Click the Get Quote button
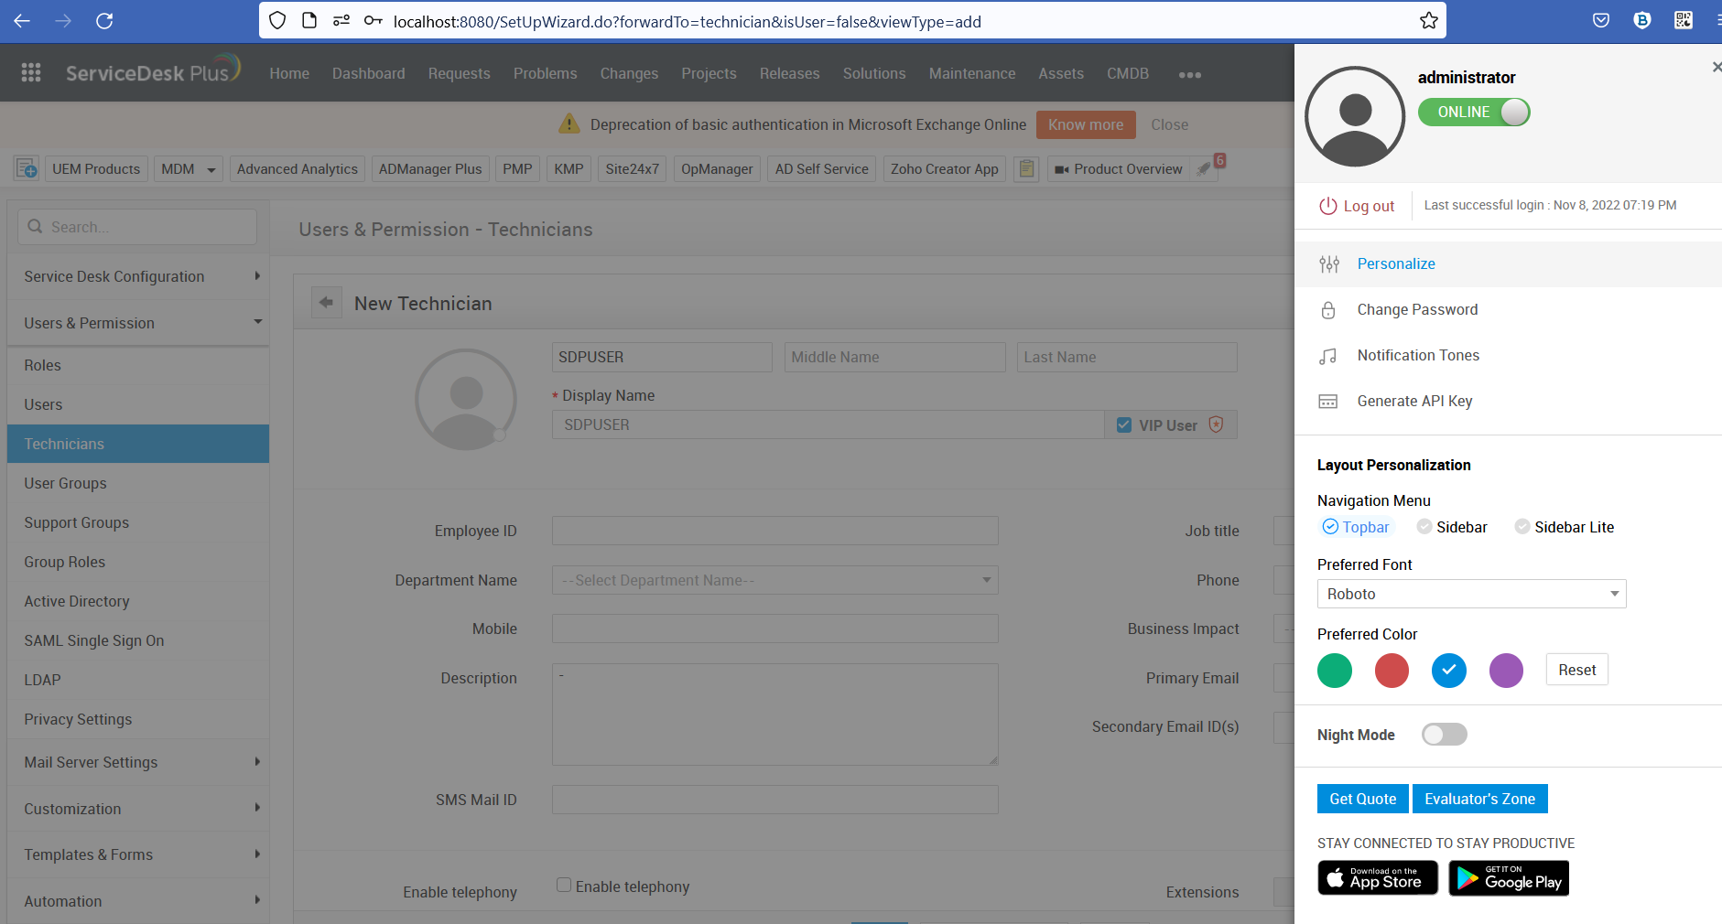Viewport: 1722px width, 924px height. tap(1362, 798)
